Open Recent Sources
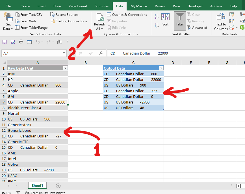This screenshot has height=194, width=245. click(x=64, y=14)
